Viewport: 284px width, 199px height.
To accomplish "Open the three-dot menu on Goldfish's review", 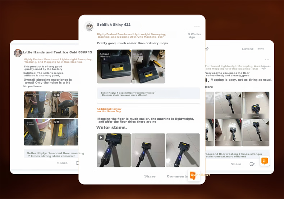I will pyautogui.click(x=197, y=27).
